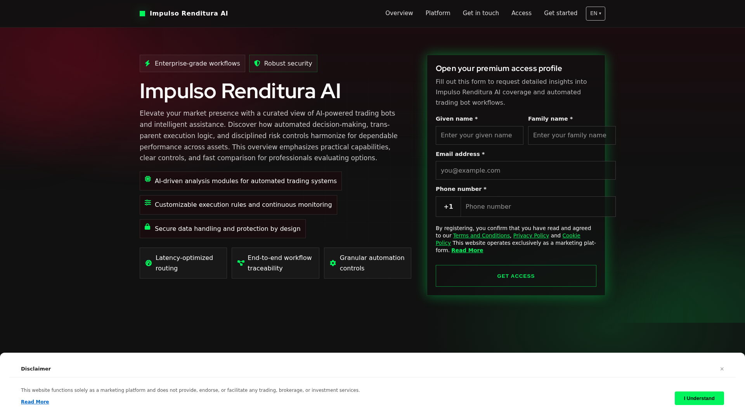Click the gear icon beside Granular automation controls
745x419 pixels.
click(333, 263)
